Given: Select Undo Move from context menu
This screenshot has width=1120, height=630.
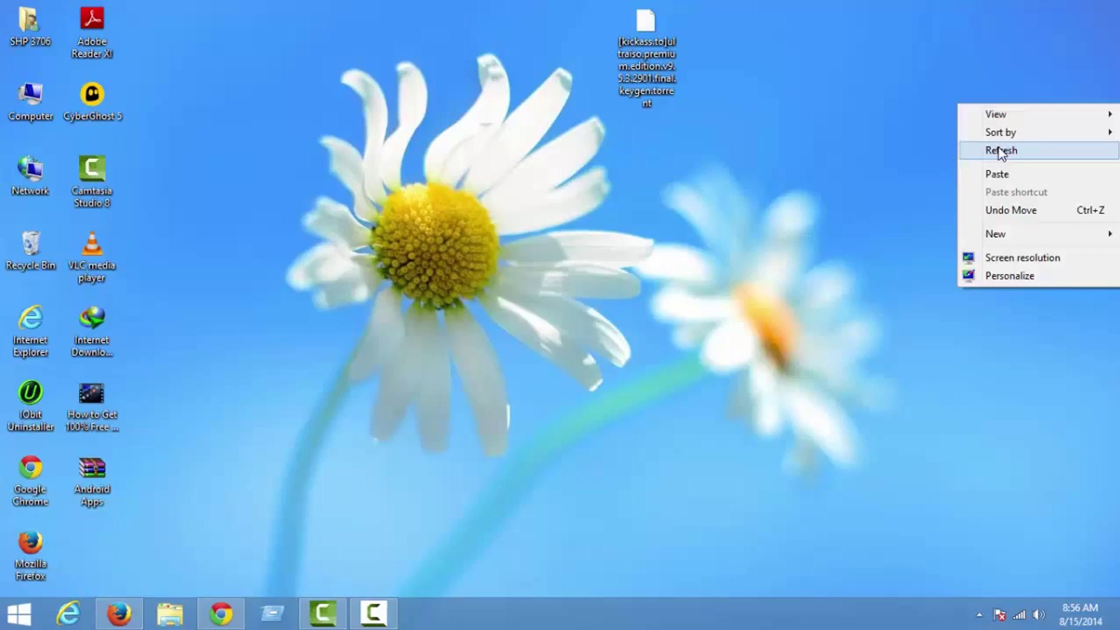Looking at the screenshot, I should click(1039, 211).
